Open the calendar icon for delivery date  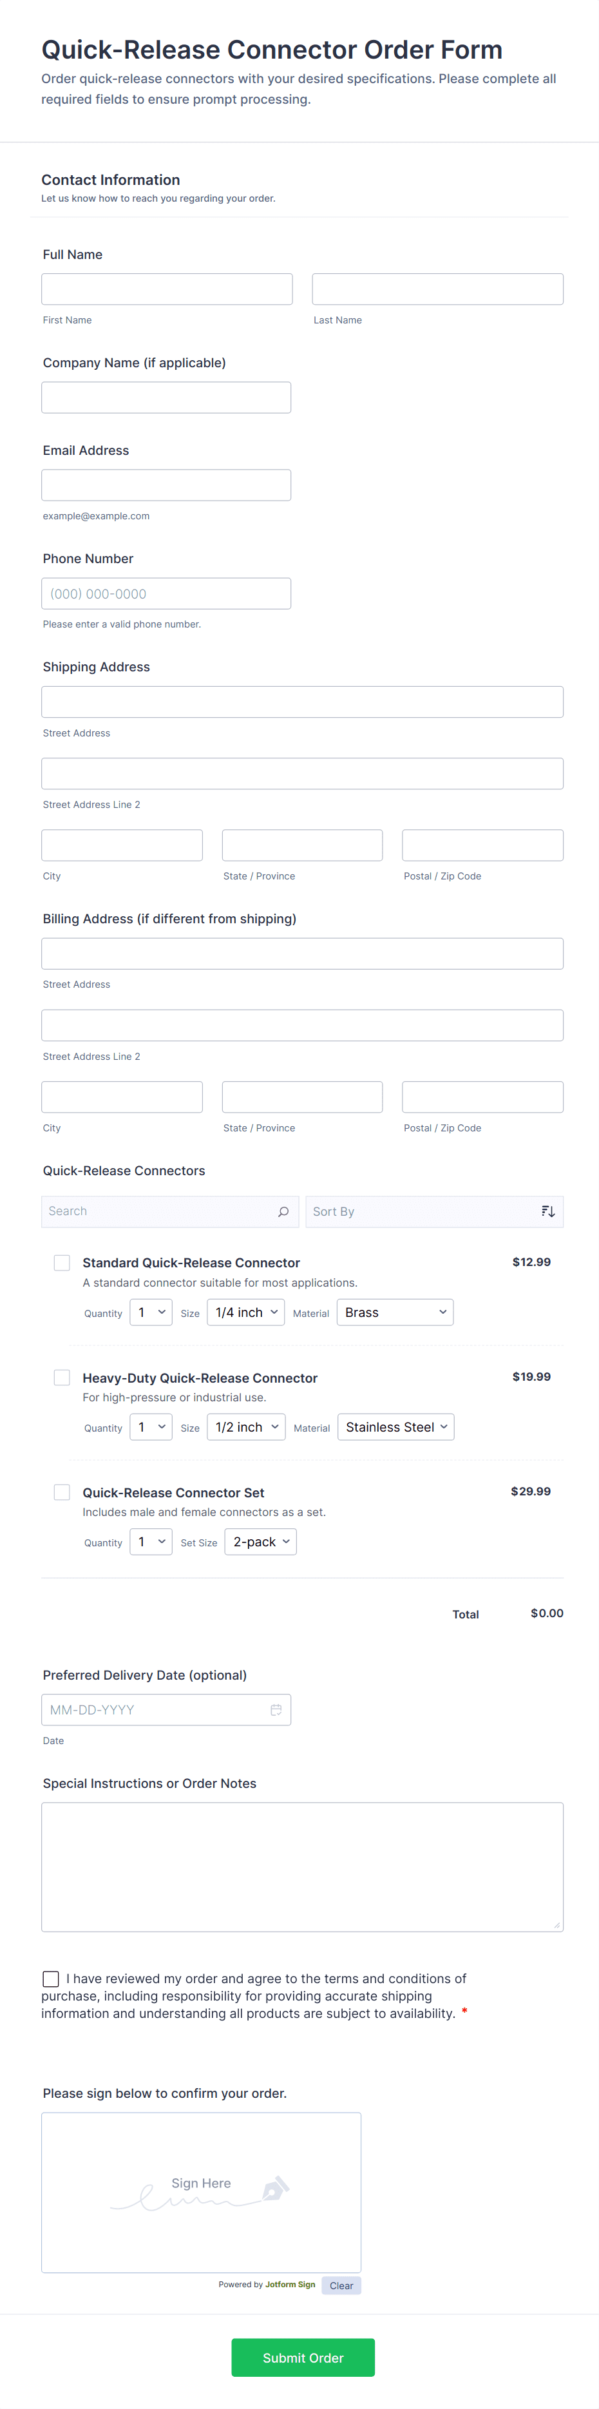tap(276, 1709)
